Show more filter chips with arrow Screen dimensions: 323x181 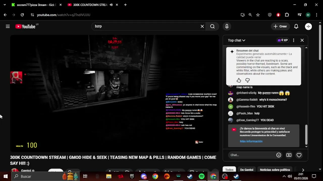[303, 170]
